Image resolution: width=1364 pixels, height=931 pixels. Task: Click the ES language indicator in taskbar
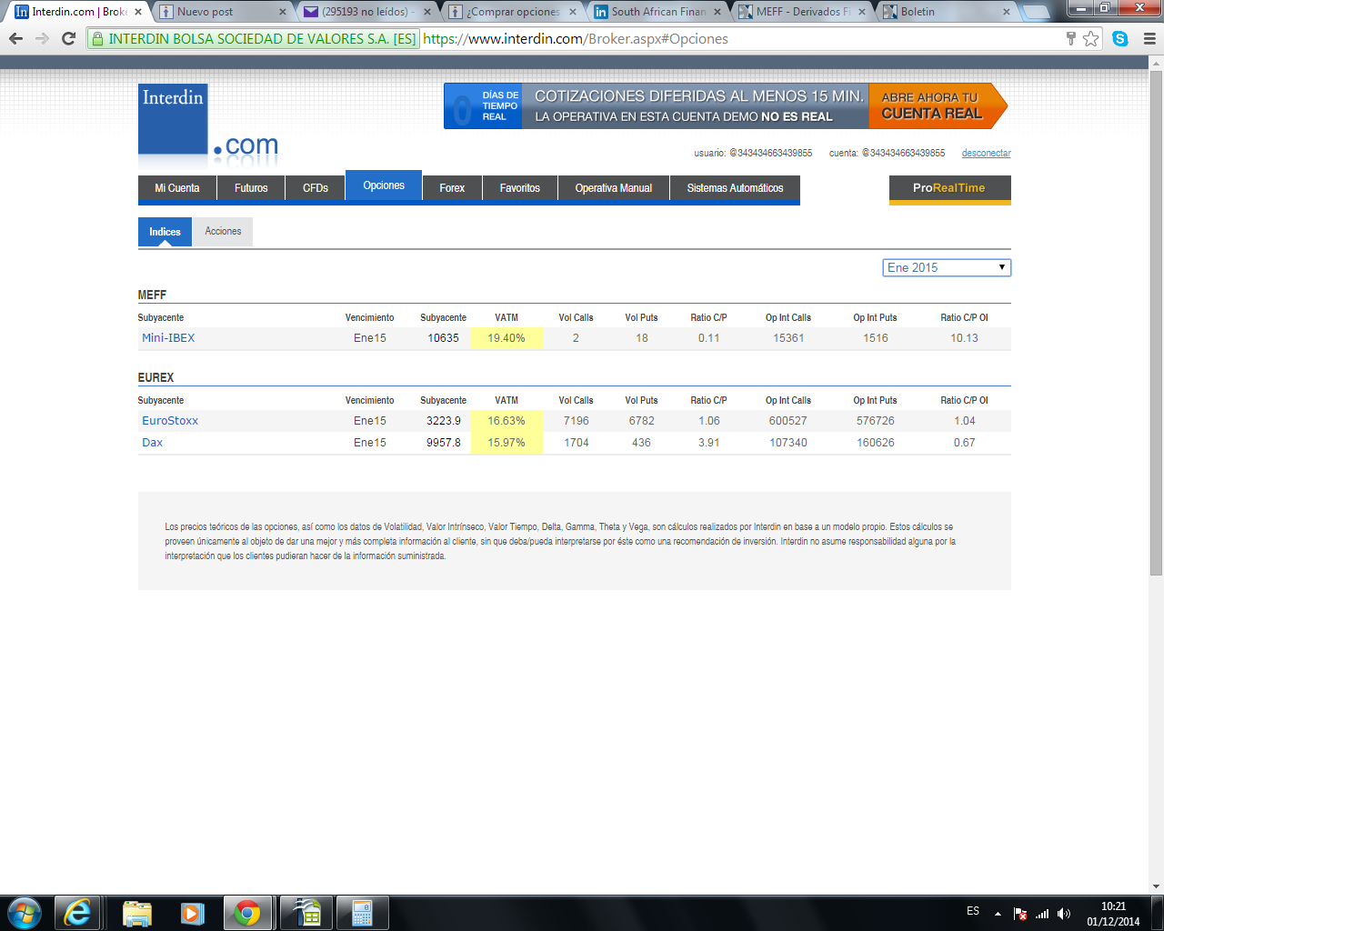(x=973, y=911)
